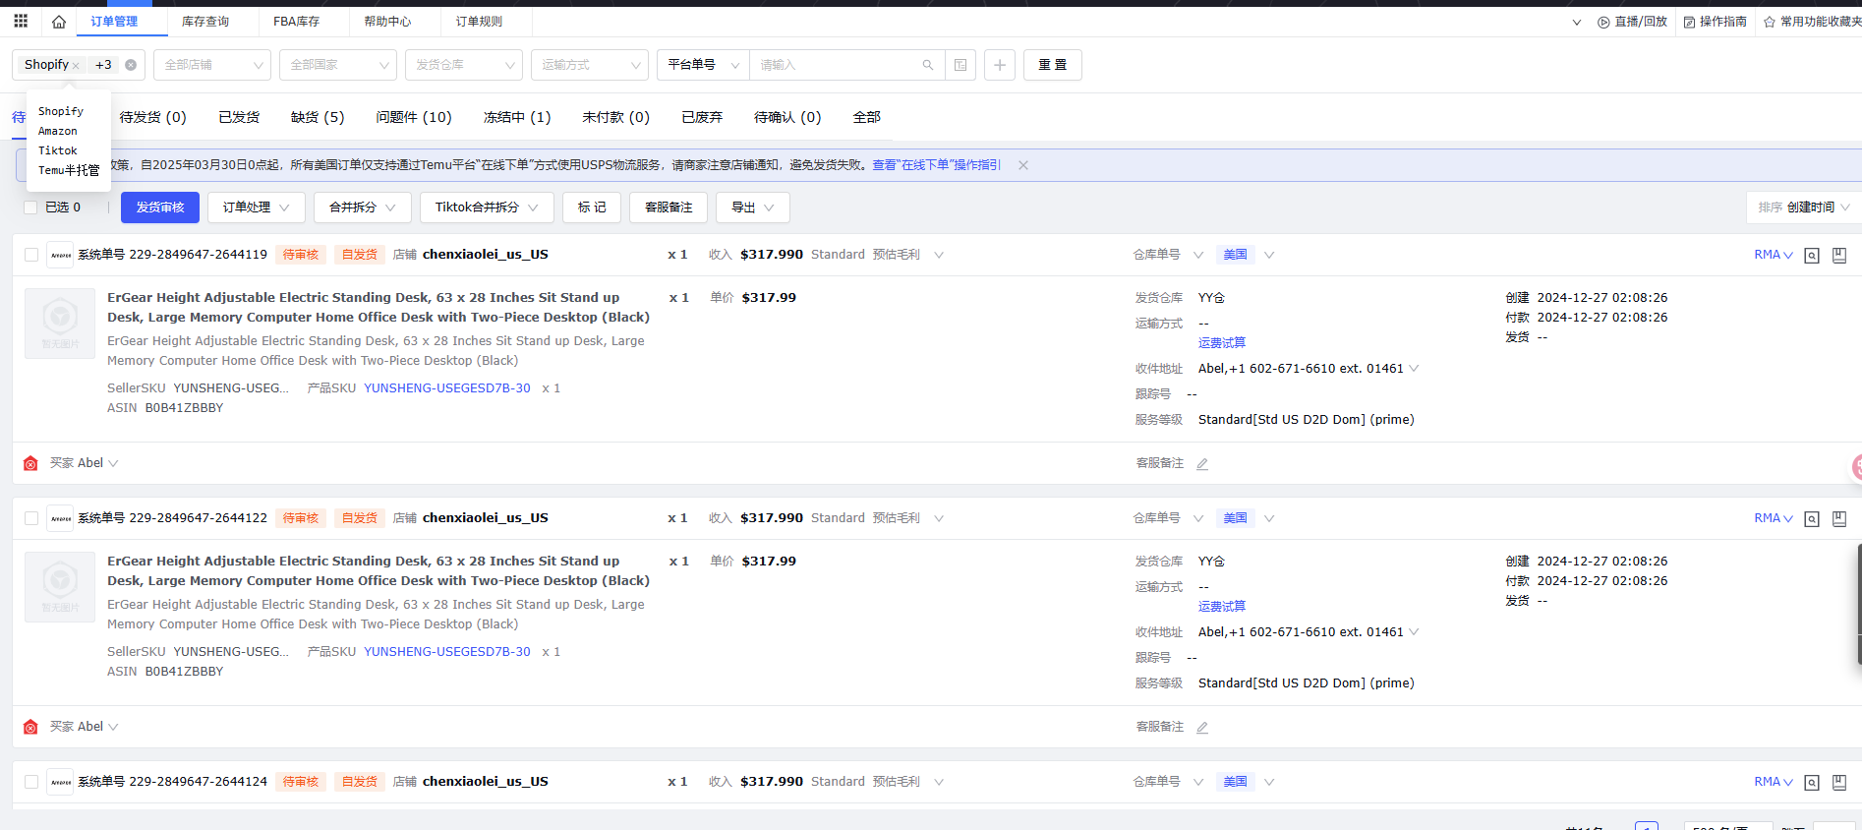Click the search magnifier in order number field
Image resolution: width=1862 pixels, height=830 pixels.
coord(927,65)
